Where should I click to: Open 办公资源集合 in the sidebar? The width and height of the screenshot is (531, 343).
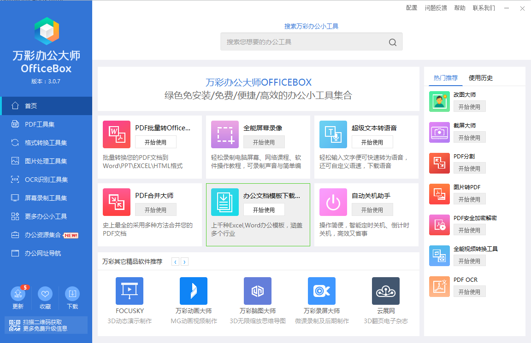click(46, 235)
